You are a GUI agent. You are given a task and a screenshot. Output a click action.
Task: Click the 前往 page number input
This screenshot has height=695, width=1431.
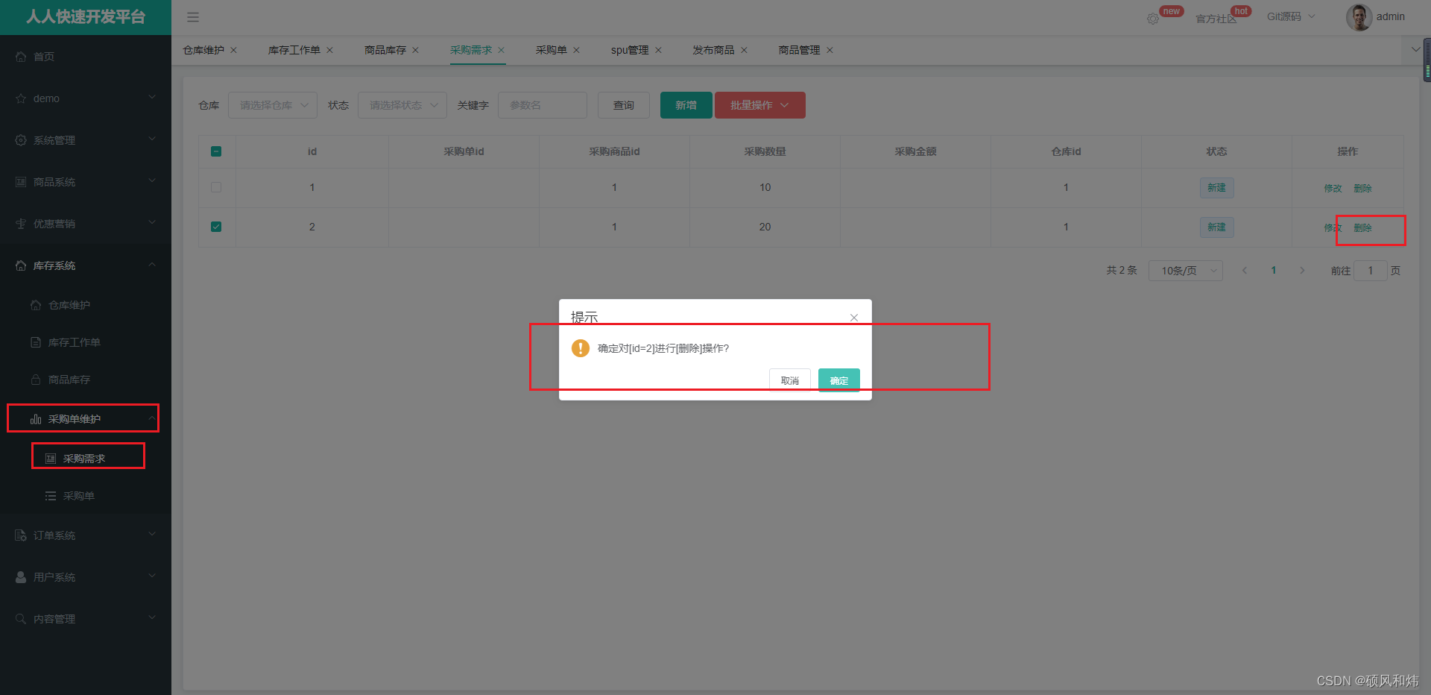[x=1371, y=271]
